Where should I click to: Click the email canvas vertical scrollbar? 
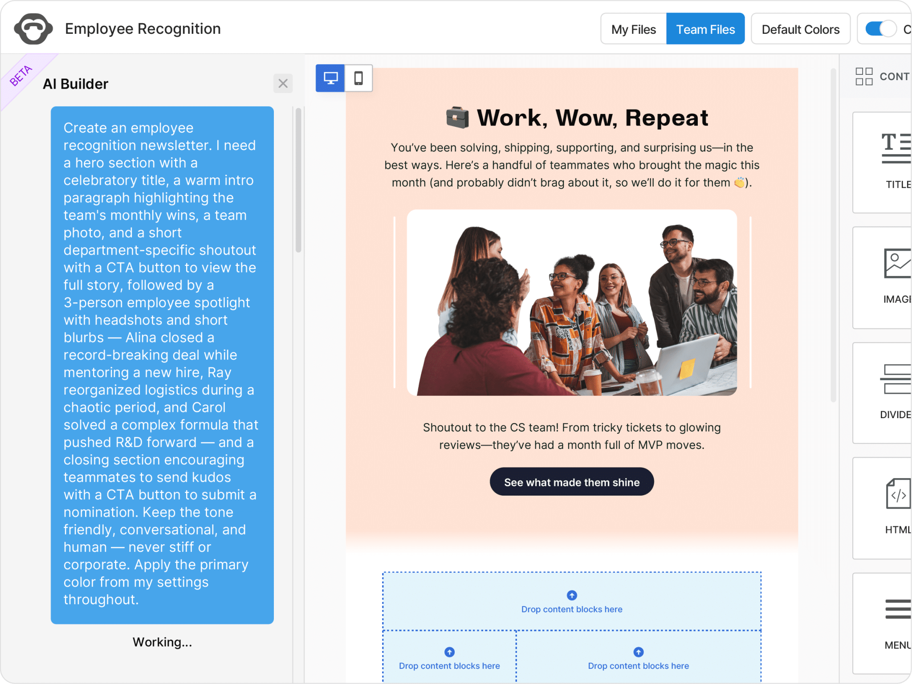[833, 235]
